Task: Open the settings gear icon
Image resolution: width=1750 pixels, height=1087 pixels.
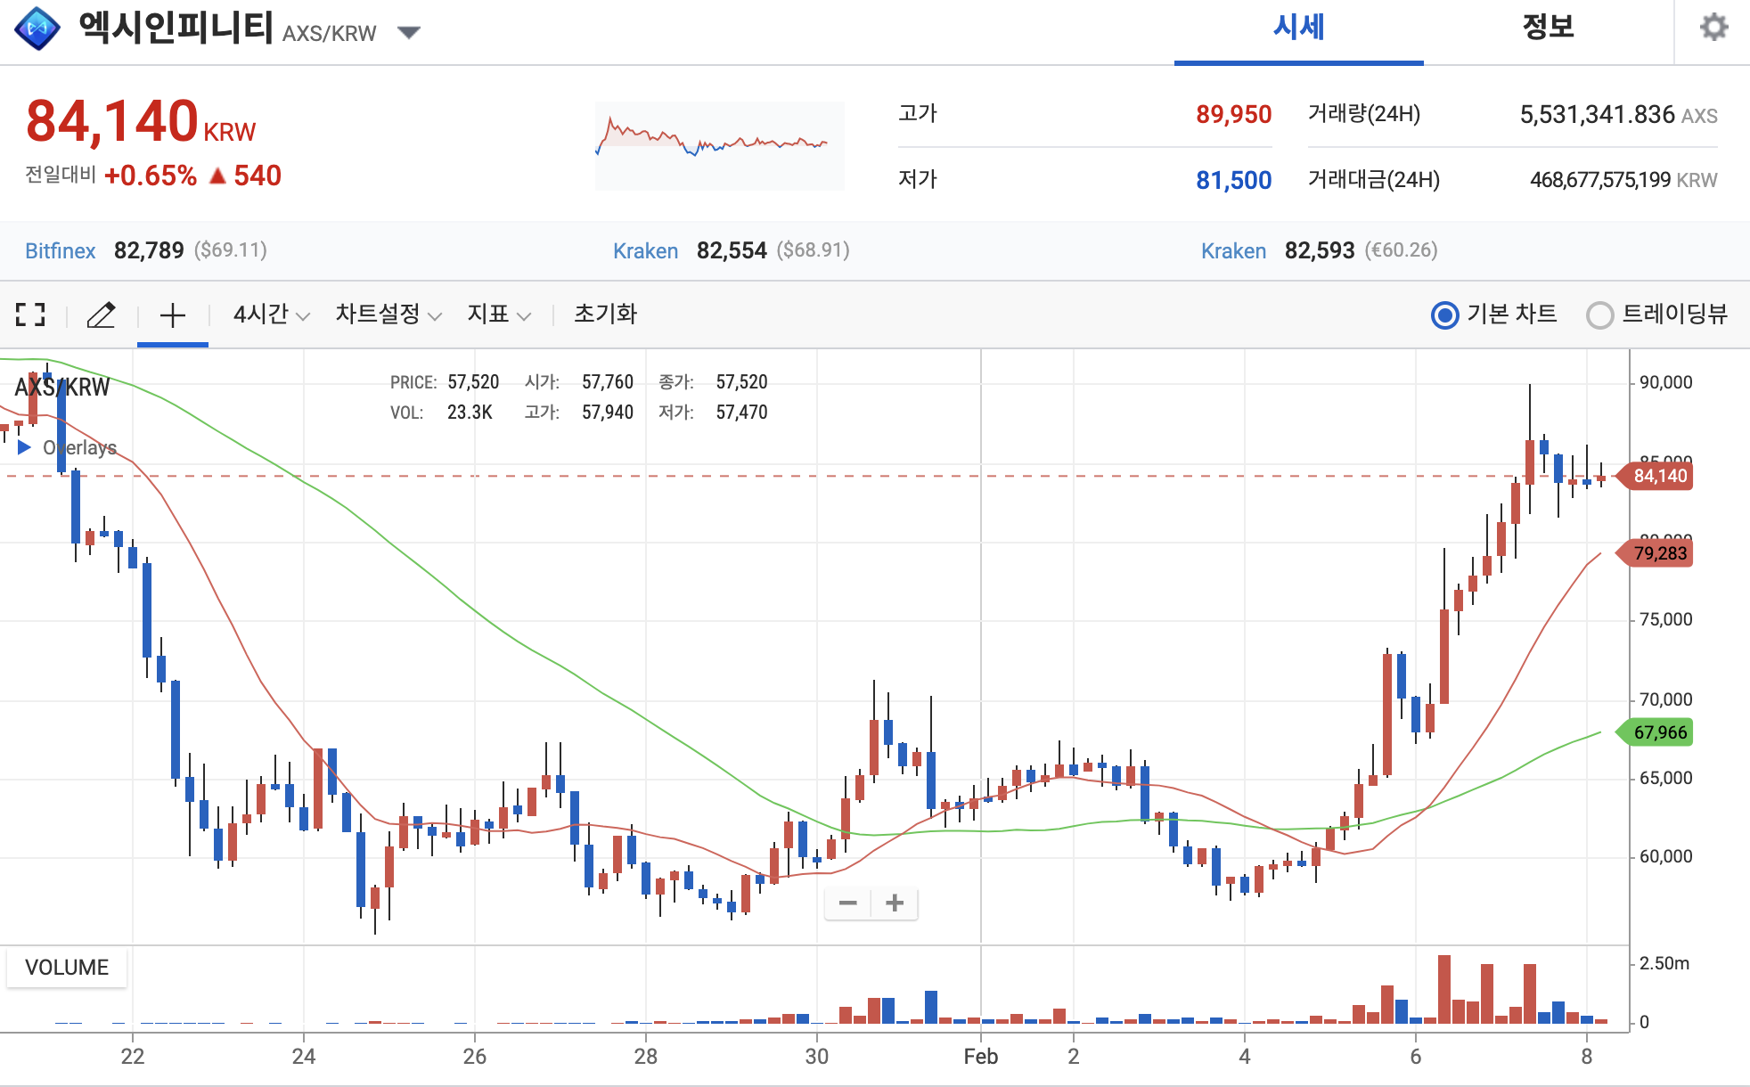Action: click(x=1713, y=28)
